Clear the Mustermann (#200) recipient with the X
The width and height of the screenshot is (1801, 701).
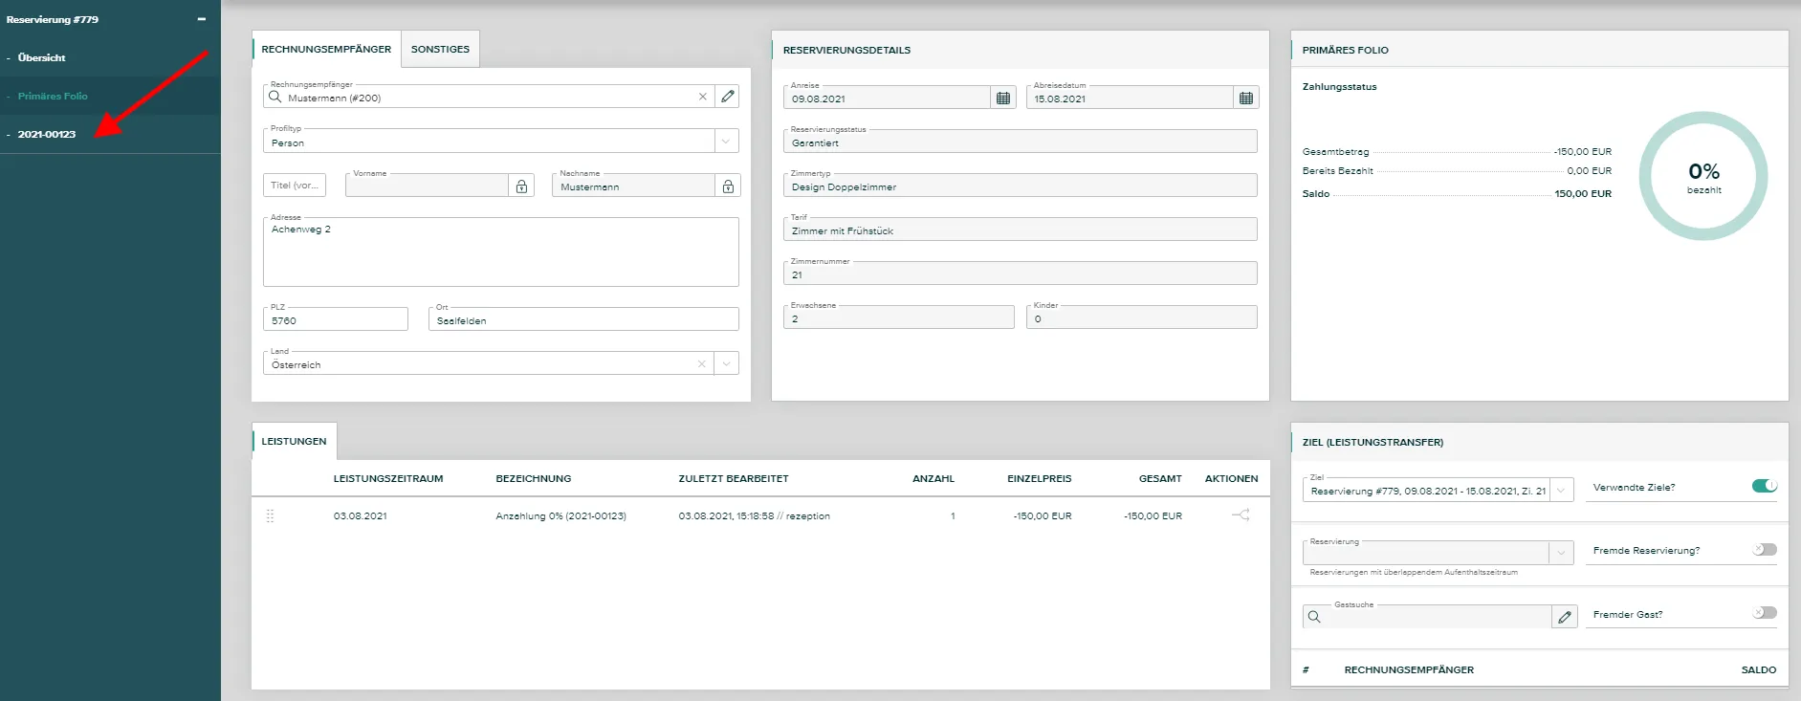(703, 97)
